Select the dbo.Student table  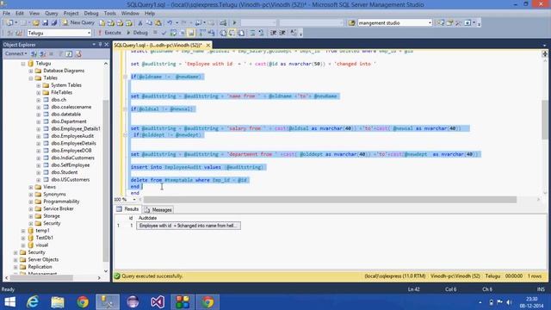(x=65, y=172)
